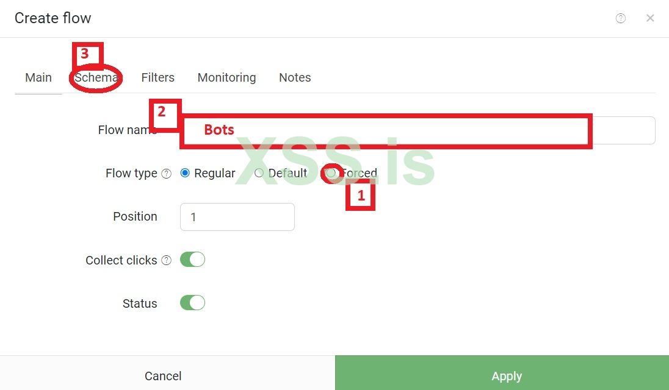Select the Default flow type

pos(259,173)
